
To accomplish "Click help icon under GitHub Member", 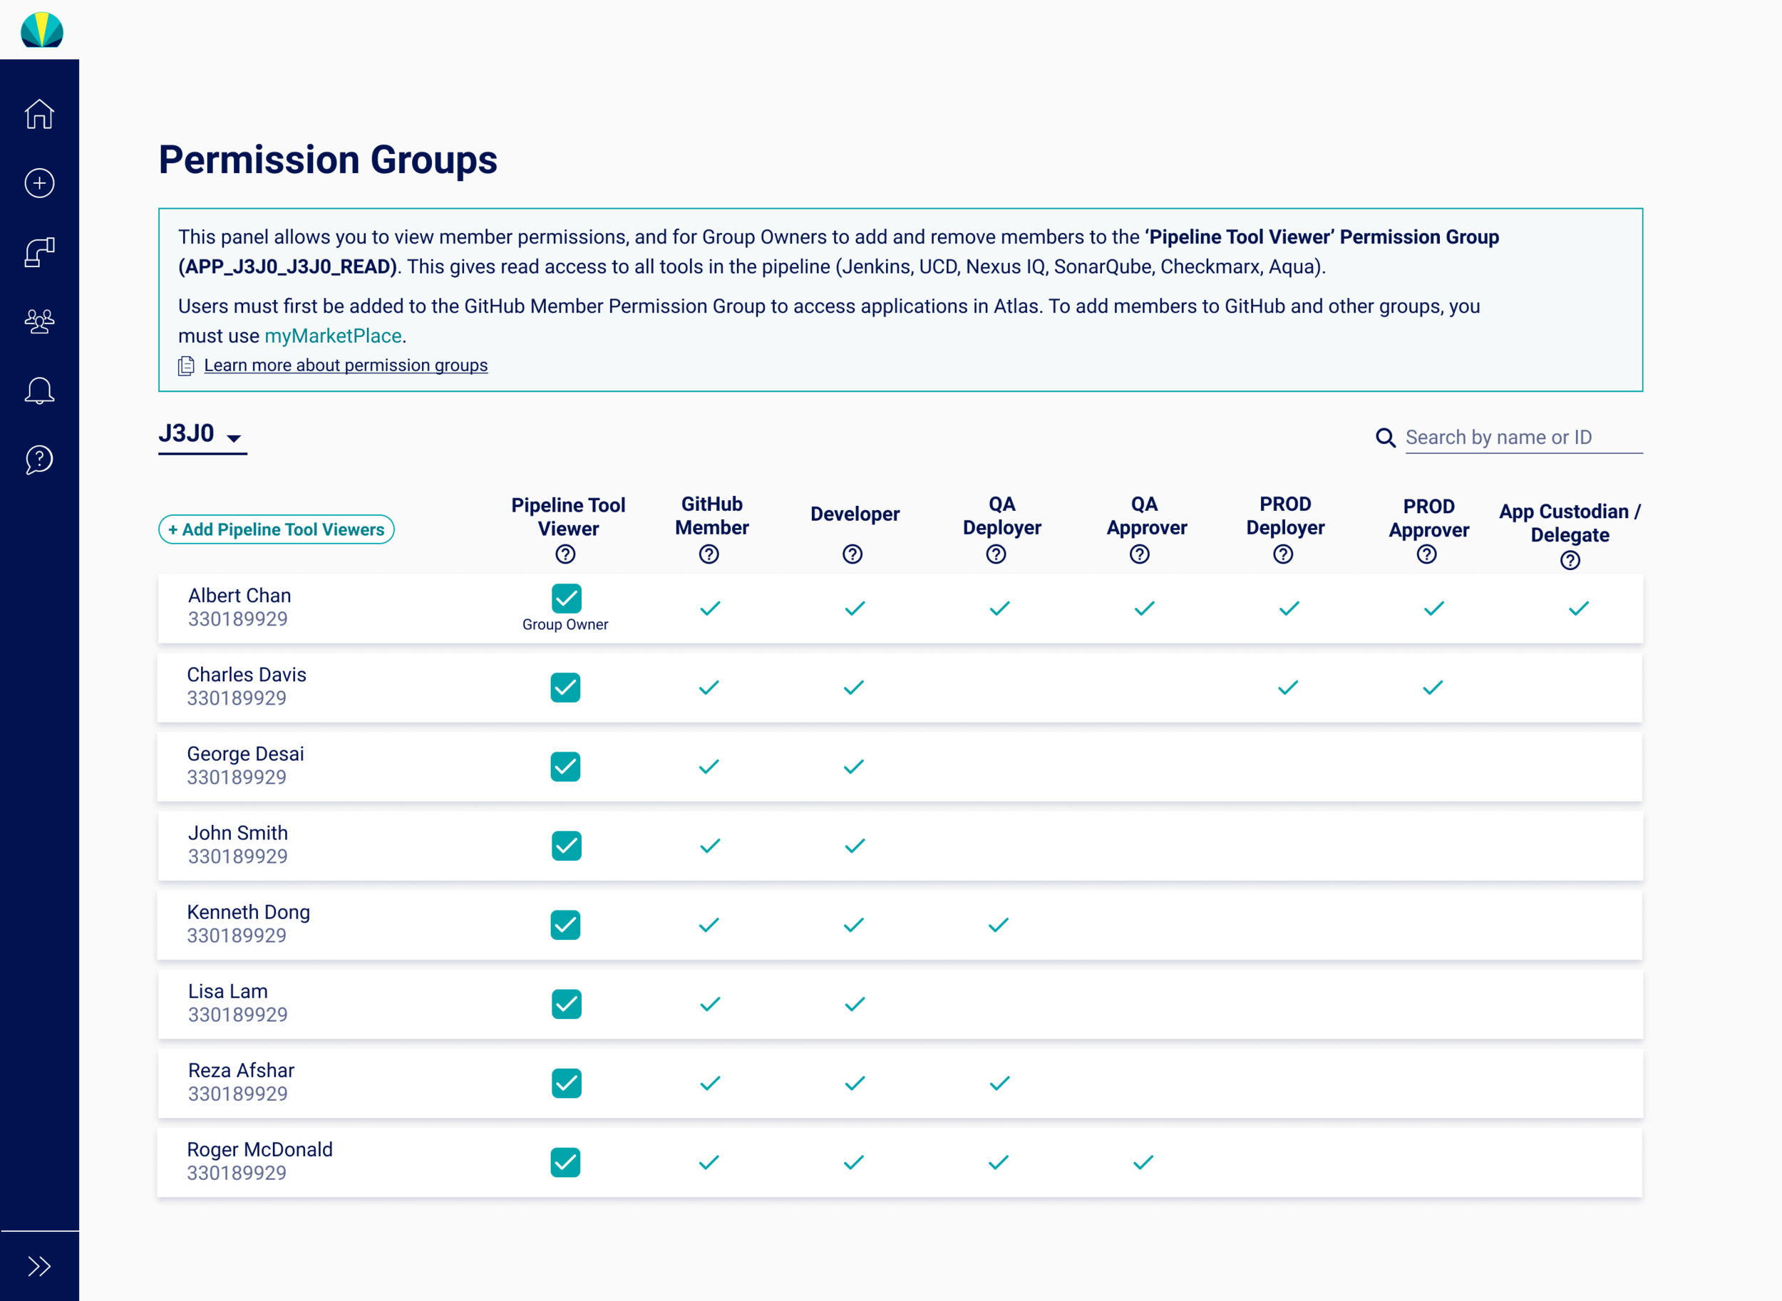I will click(709, 554).
